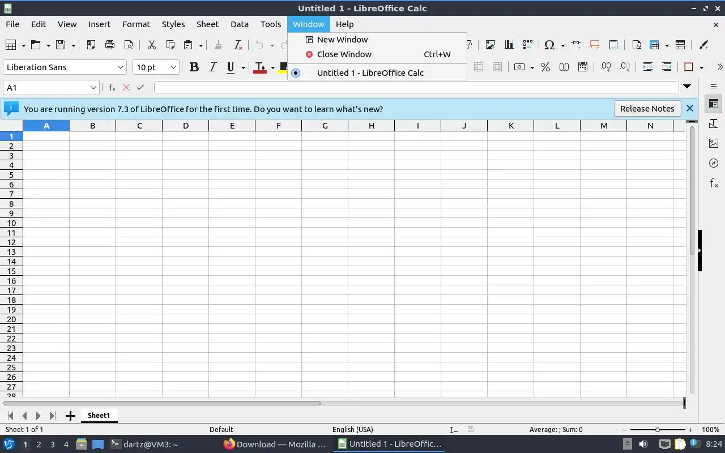Click the Format as Number icon

(x=564, y=67)
